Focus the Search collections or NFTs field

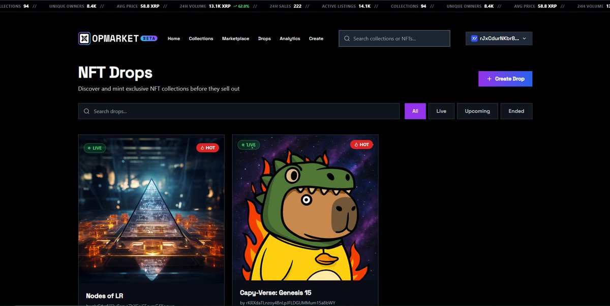(x=394, y=39)
